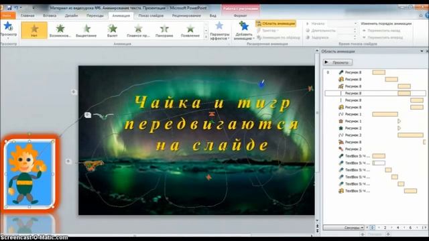Click the timing bar of Рисунок 2 motion path
The width and height of the screenshot is (429, 241).
pos(410,135)
